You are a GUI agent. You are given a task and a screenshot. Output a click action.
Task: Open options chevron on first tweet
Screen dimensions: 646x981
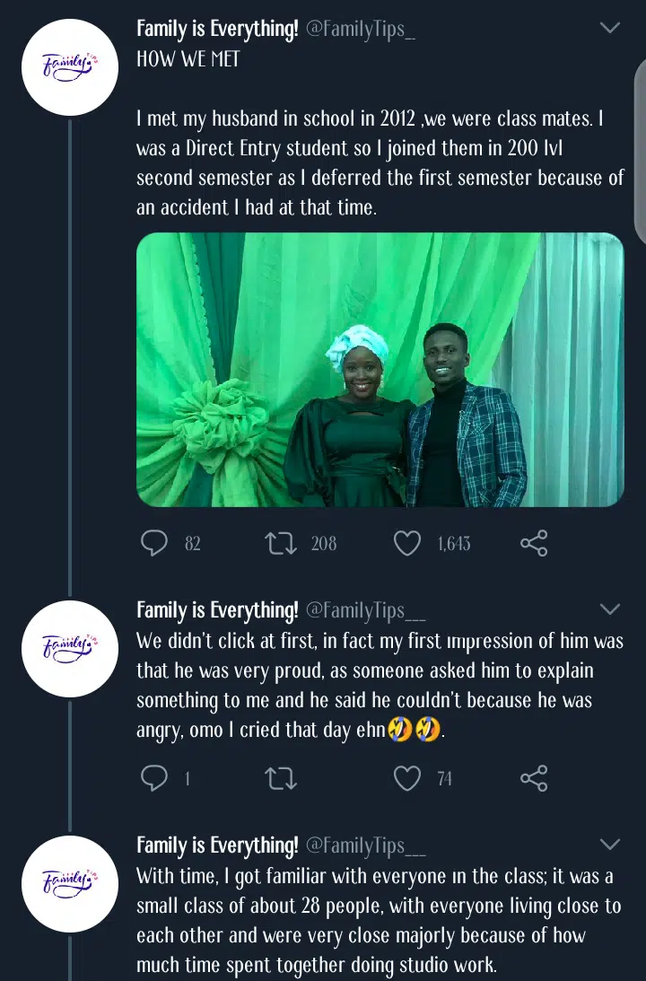coord(610,29)
